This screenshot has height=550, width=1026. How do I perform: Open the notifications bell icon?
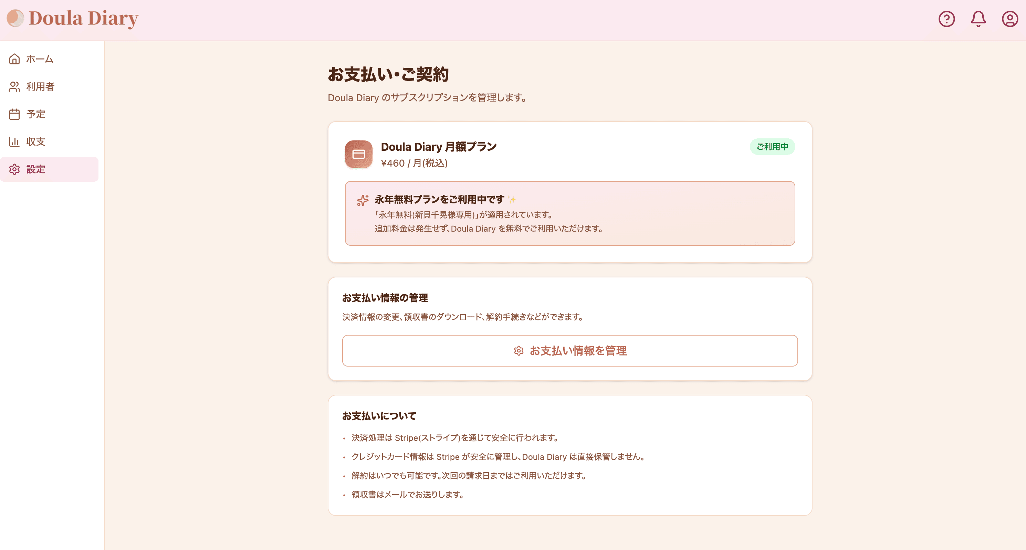(x=978, y=19)
